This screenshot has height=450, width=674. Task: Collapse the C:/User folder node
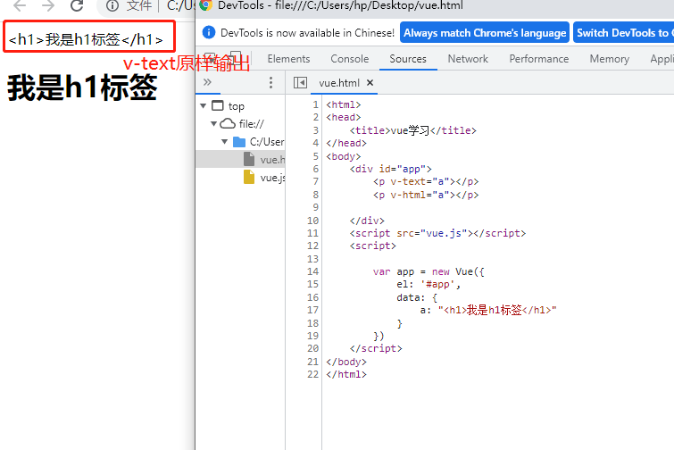coord(224,142)
